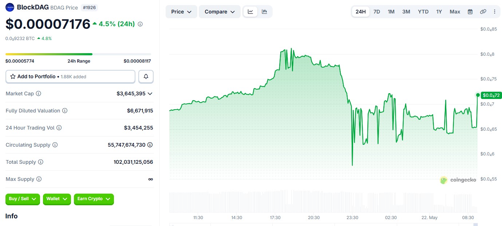Click the 17:30 time axis label
502x226 pixels.
click(275, 218)
